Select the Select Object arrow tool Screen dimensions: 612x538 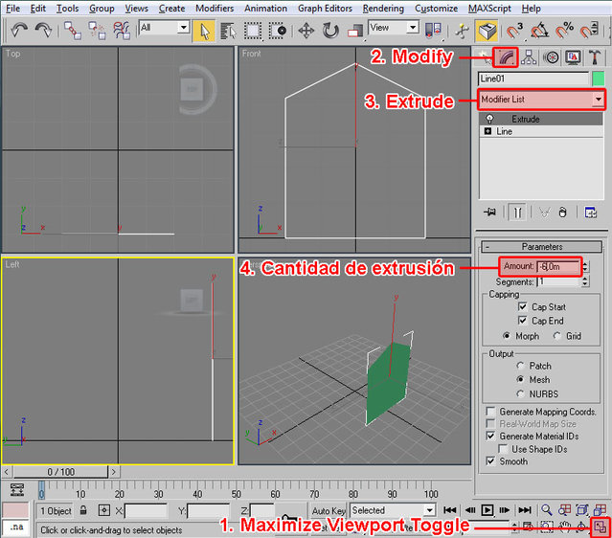(x=203, y=30)
